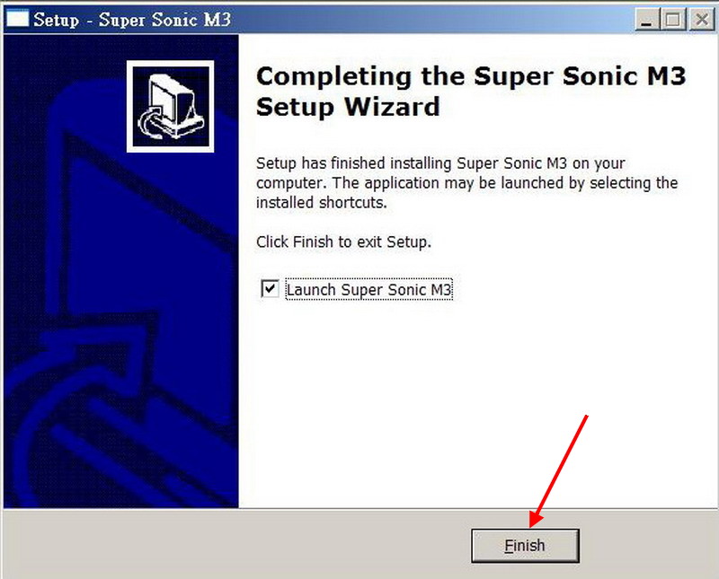Click the blue title bar gradient area

tap(431, 20)
